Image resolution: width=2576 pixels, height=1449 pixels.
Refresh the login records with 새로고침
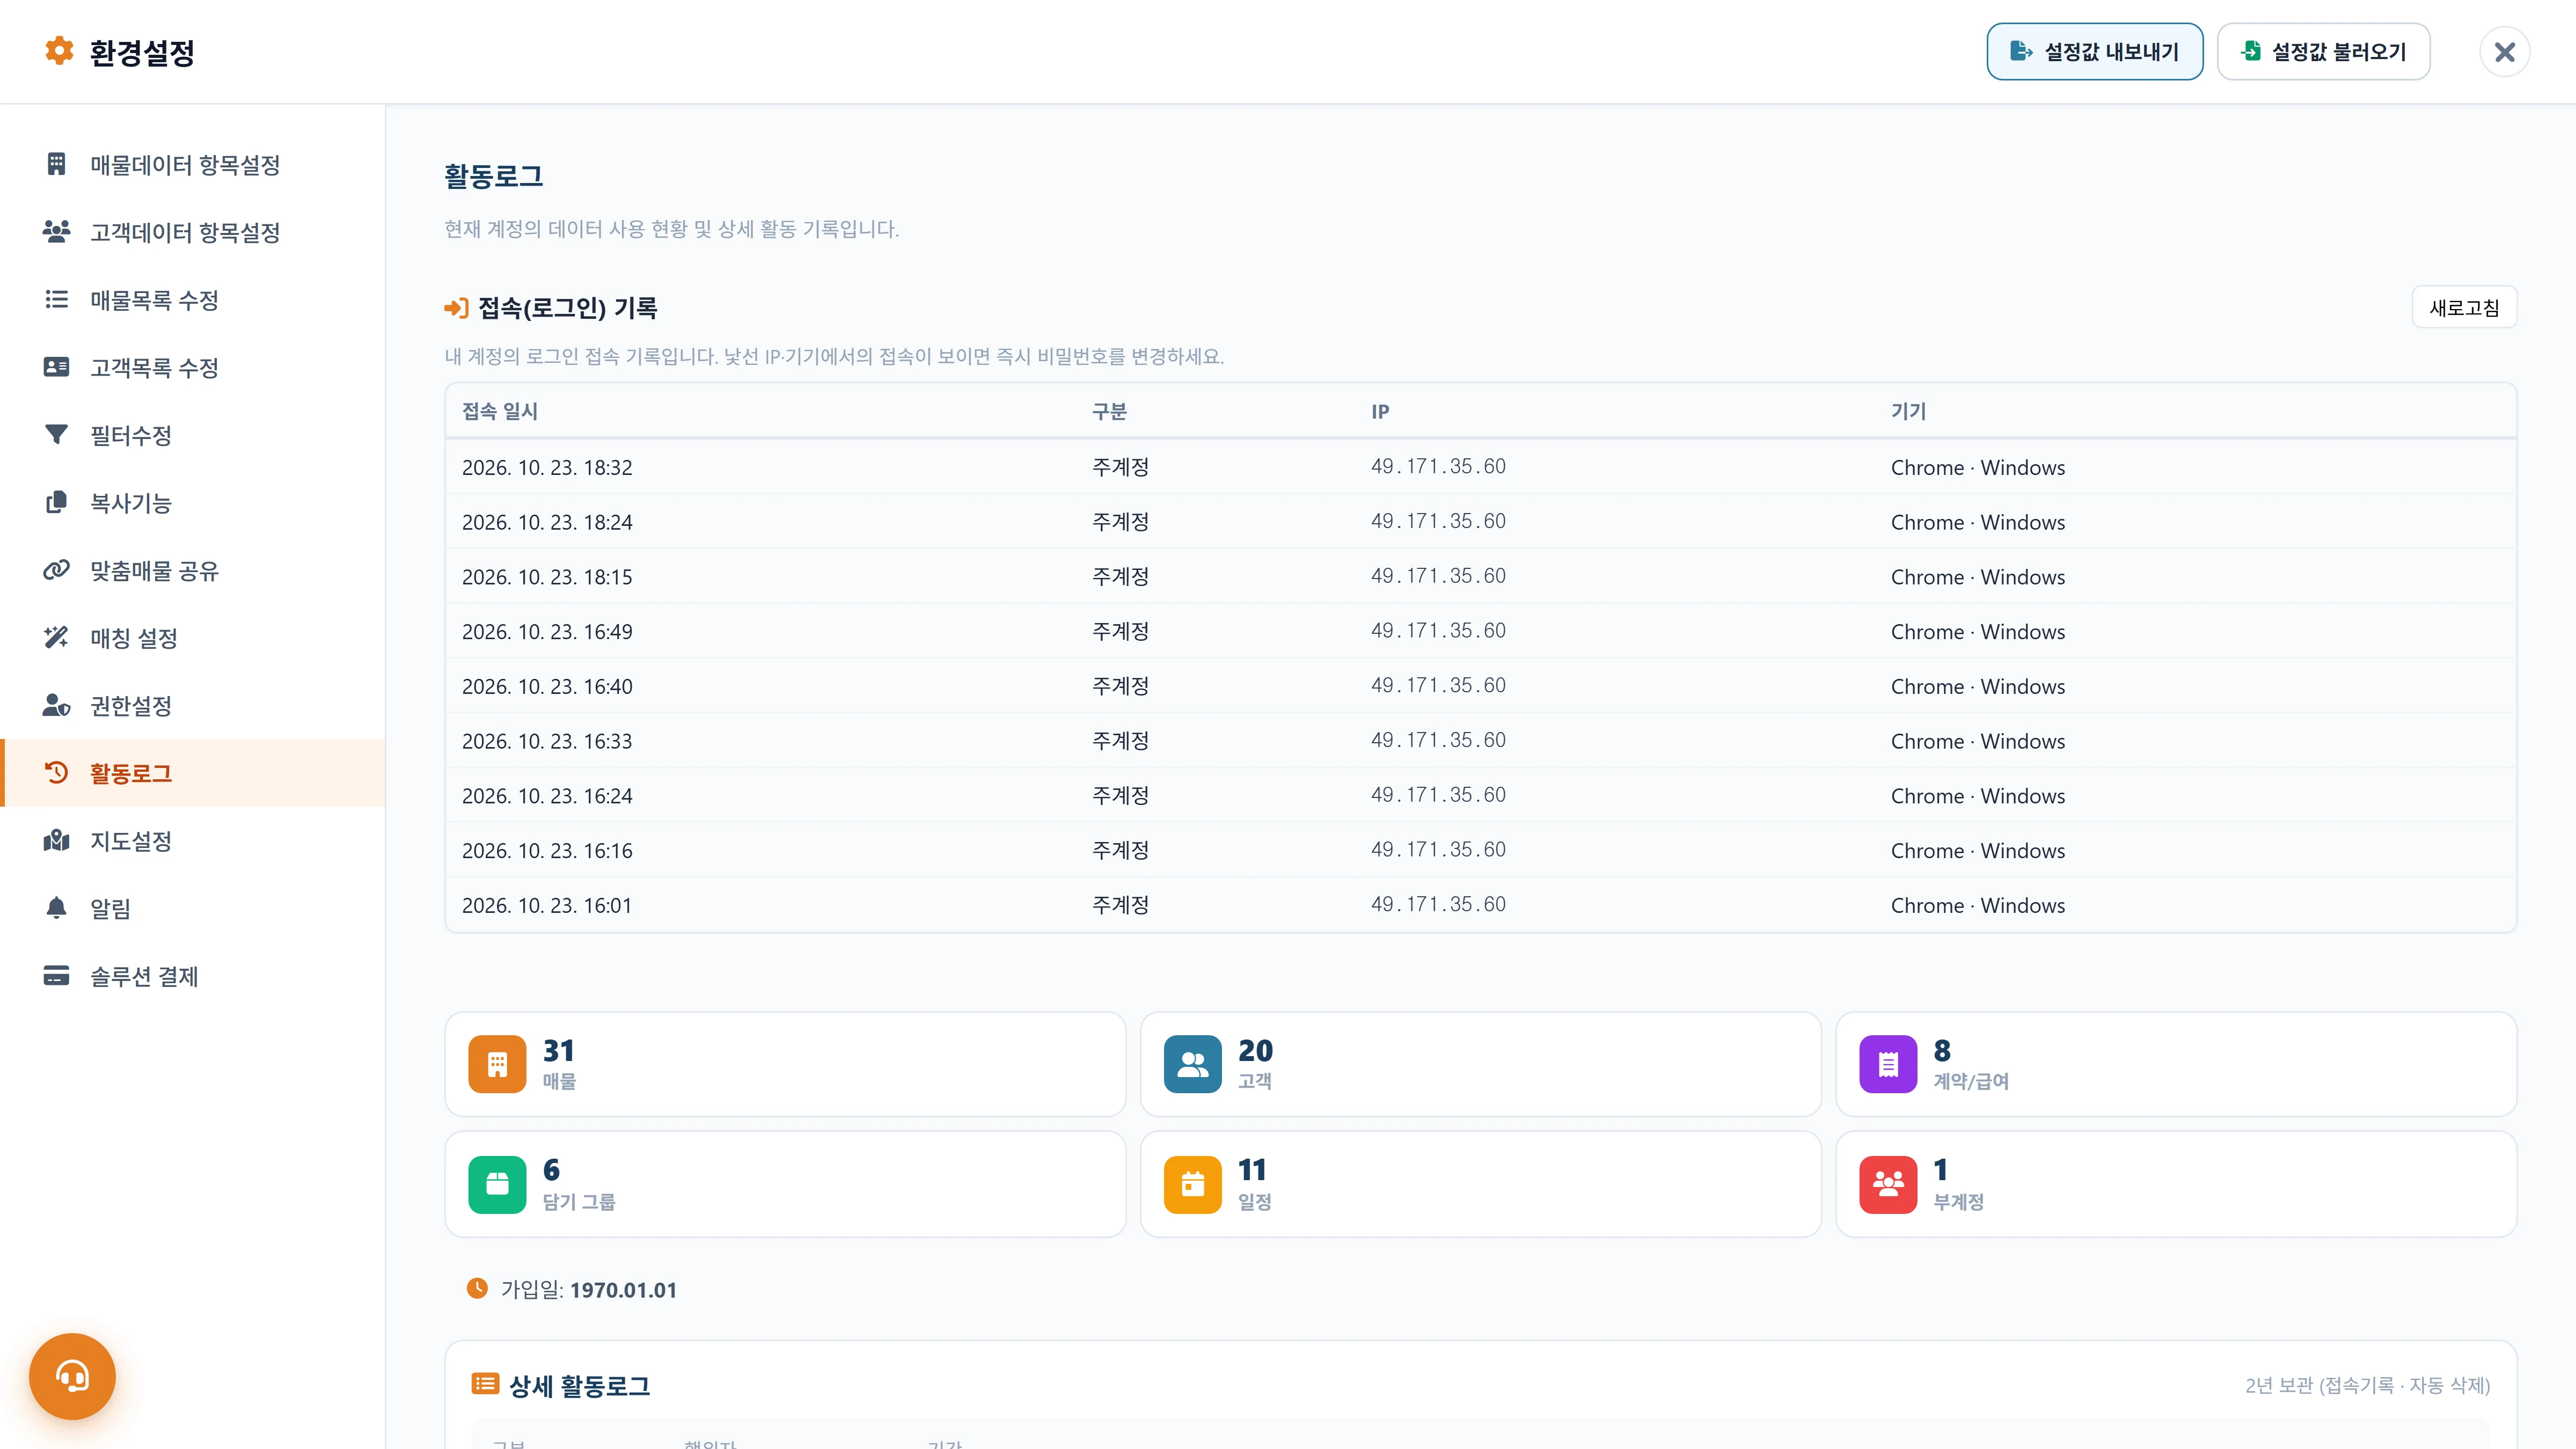coord(2464,307)
